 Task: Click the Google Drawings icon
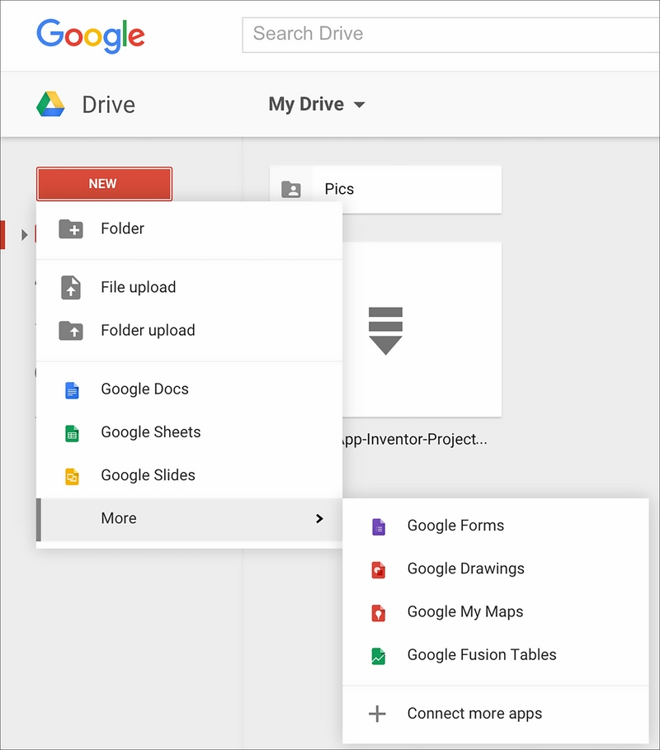[378, 568]
